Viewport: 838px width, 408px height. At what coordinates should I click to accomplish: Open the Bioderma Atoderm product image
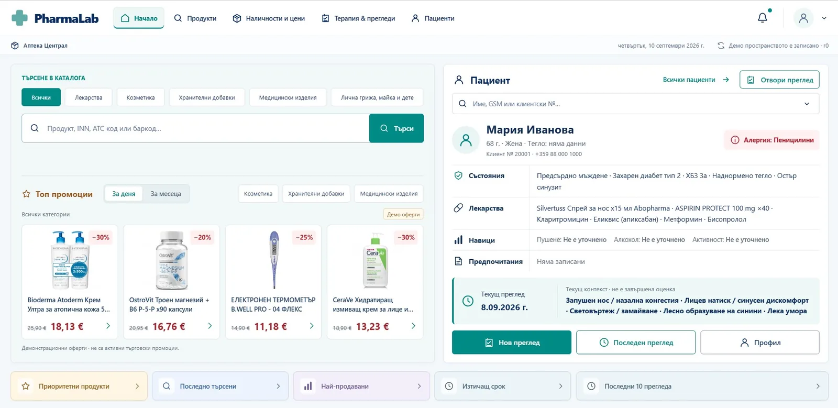coord(70,260)
